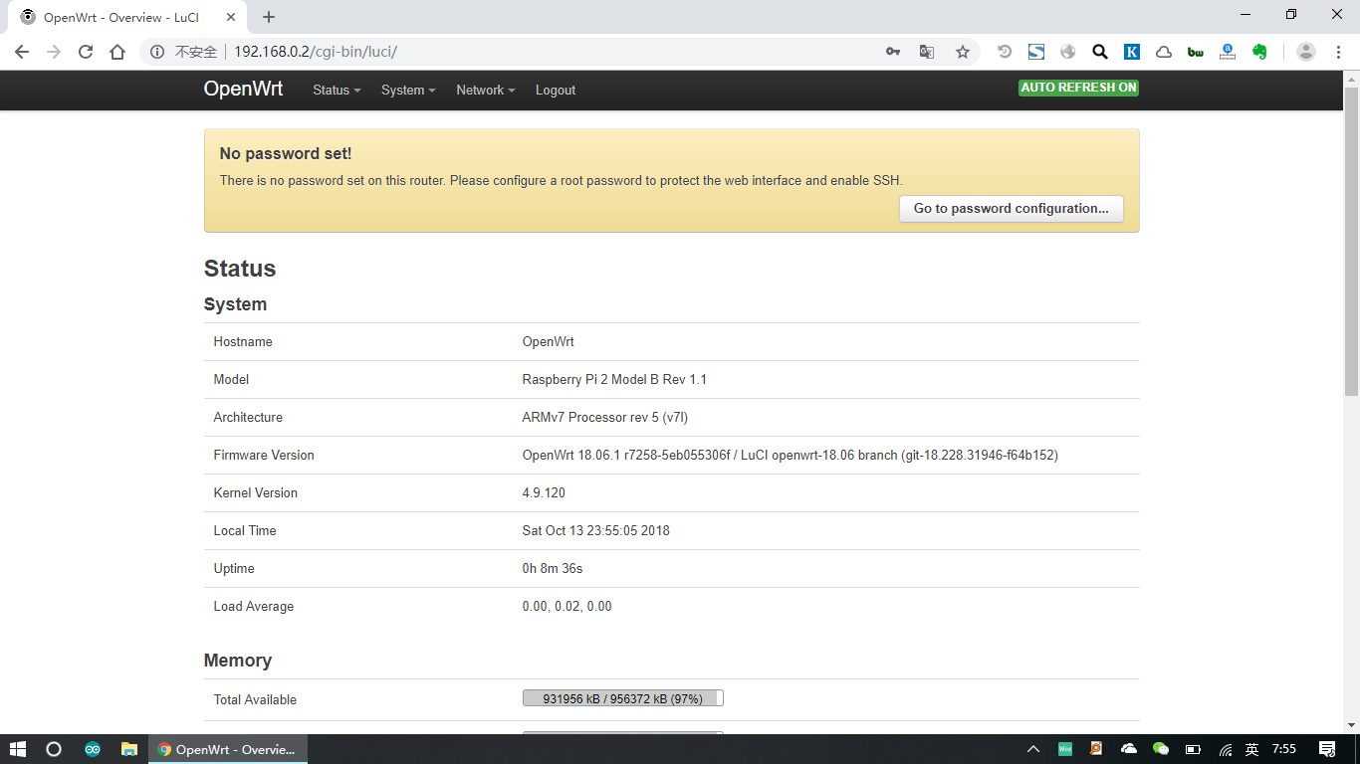
Task: Click the Go to password configuration button
Action: 1011,209
